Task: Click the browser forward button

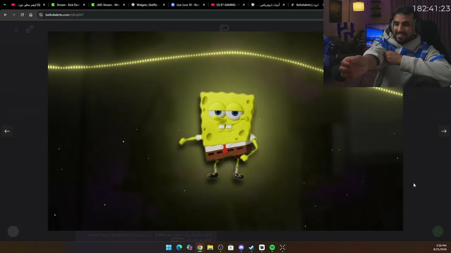Action: [14, 15]
